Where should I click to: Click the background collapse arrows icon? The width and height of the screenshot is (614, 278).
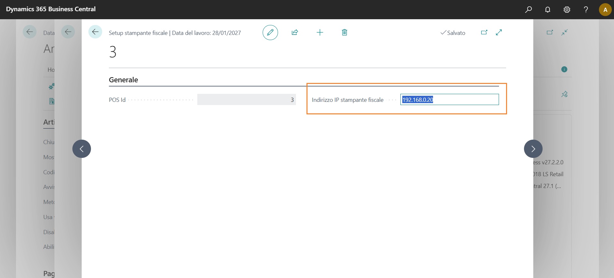564,32
